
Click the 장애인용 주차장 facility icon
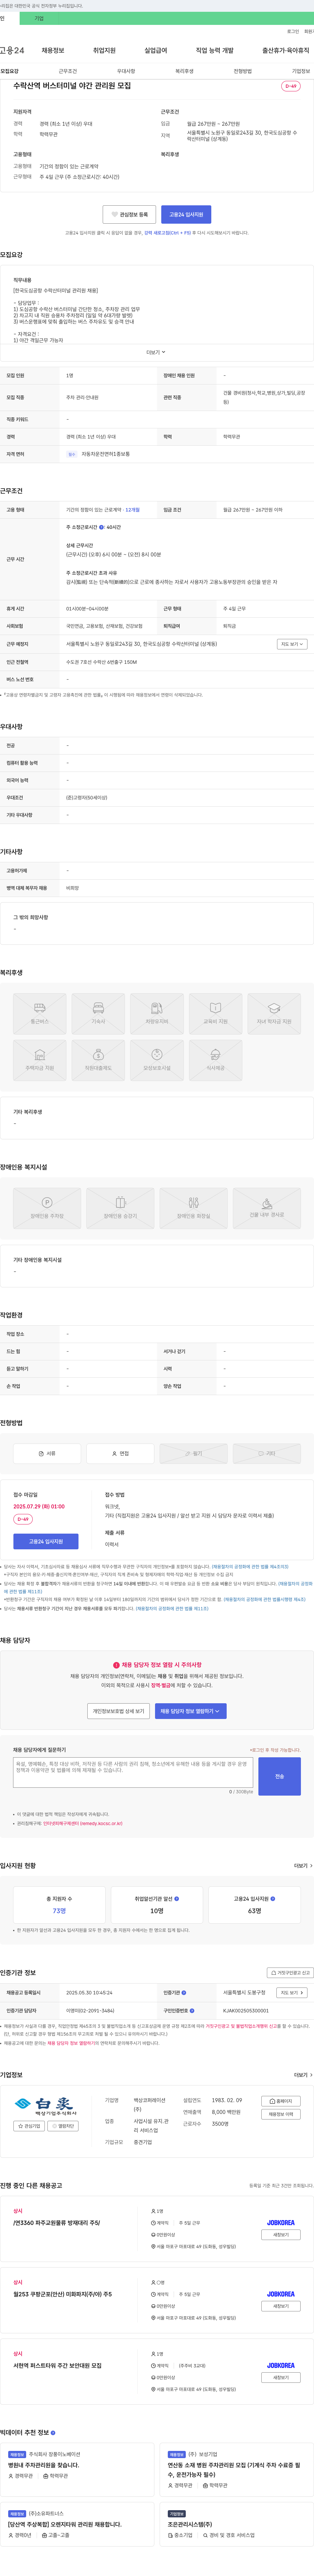[47, 1208]
